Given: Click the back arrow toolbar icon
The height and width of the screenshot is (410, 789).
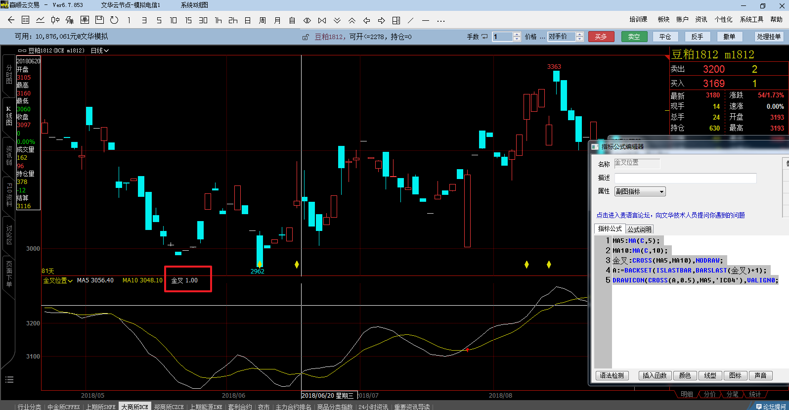Looking at the screenshot, I should (11, 20).
